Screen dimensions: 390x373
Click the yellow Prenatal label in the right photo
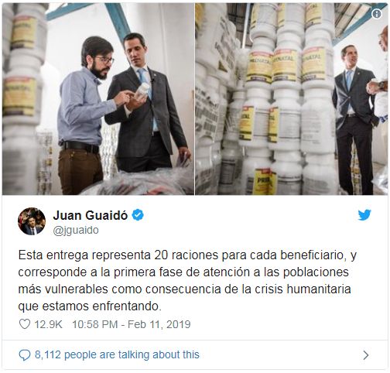click(x=285, y=66)
